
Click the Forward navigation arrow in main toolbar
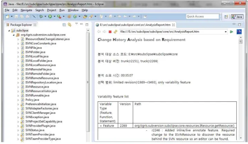(x=134, y=16)
